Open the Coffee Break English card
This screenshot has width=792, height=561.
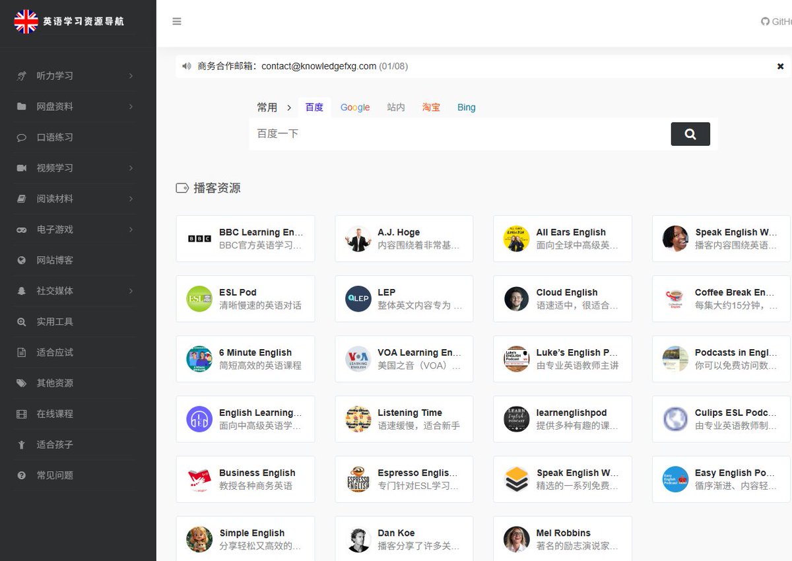[721, 299]
